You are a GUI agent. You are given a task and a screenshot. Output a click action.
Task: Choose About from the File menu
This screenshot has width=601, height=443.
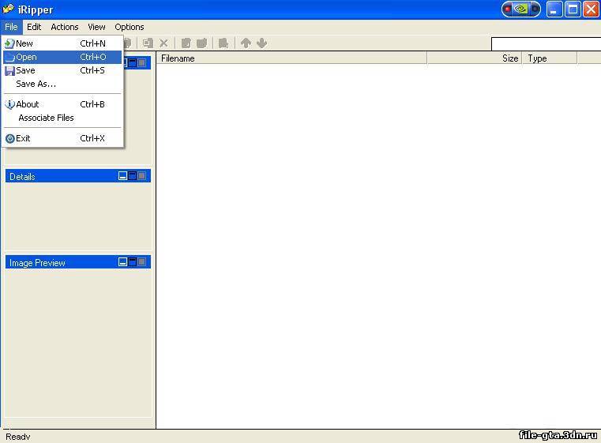[62, 104]
